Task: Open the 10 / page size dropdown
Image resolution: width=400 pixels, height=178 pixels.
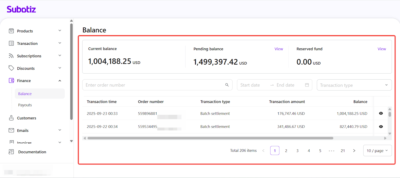Action: [377, 151]
